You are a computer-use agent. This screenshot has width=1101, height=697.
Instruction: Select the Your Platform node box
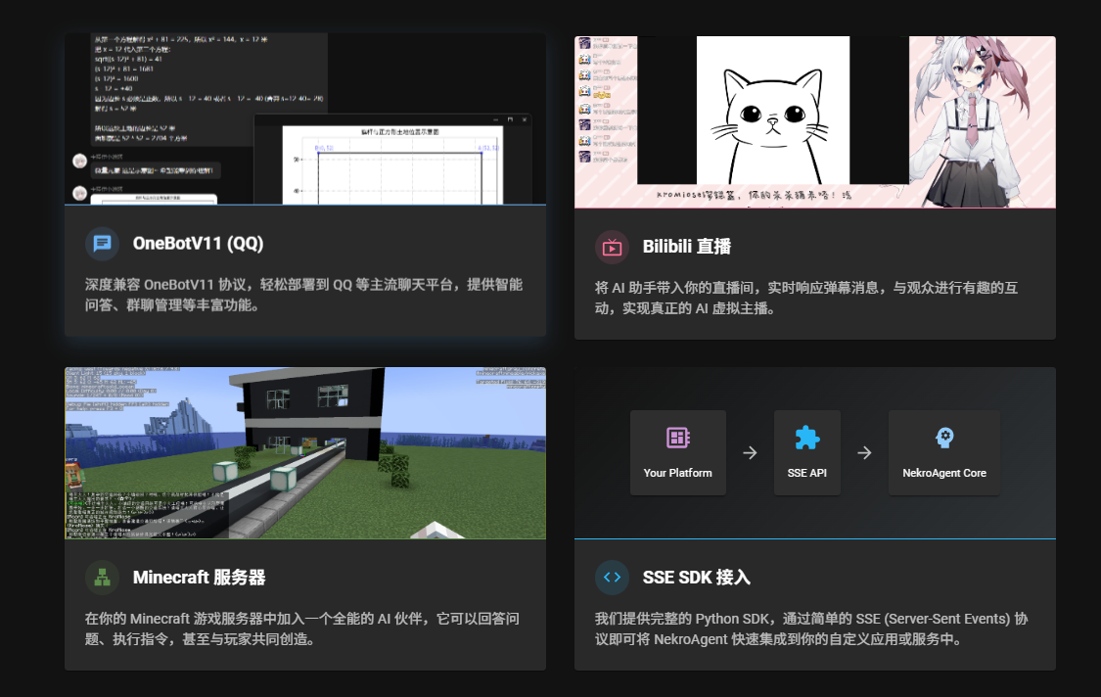[x=678, y=452]
